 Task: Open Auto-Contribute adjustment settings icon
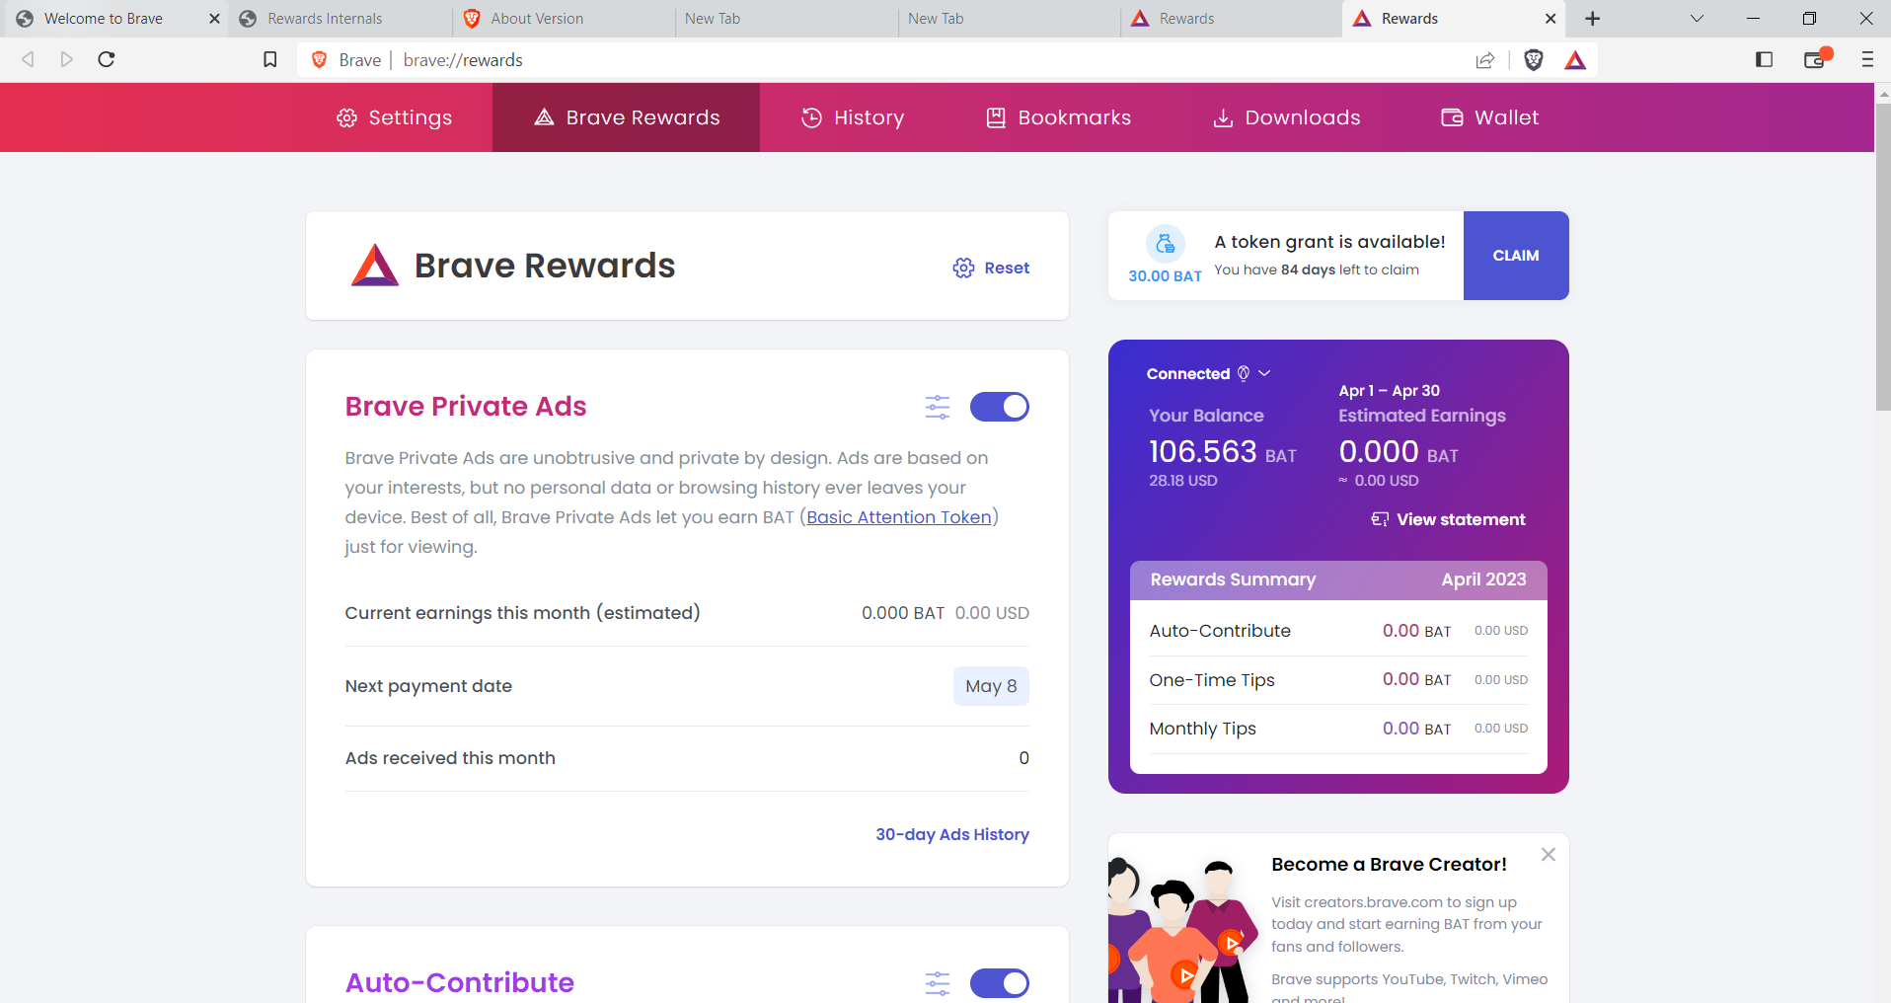click(x=937, y=982)
